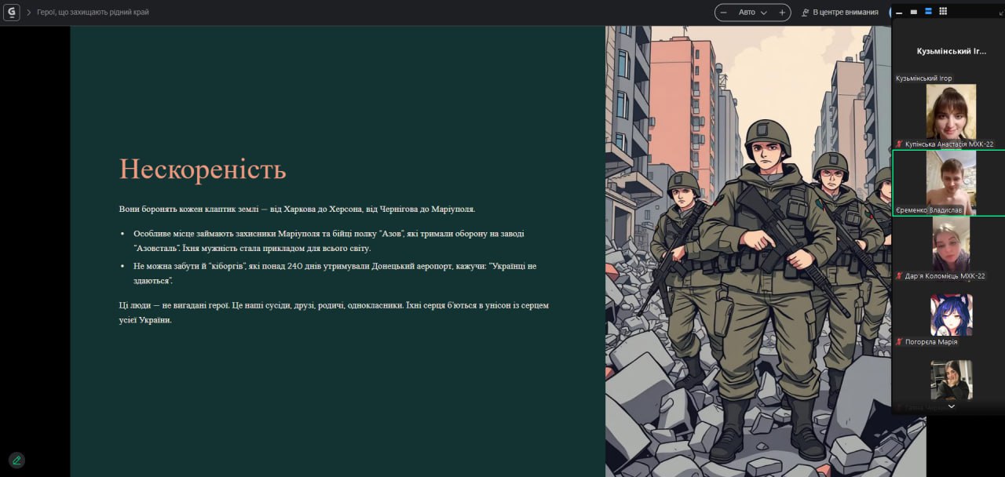Switch to grid gallery view
Image resolution: width=1005 pixels, height=477 pixels.
pyautogui.click(x=943, y=12)
